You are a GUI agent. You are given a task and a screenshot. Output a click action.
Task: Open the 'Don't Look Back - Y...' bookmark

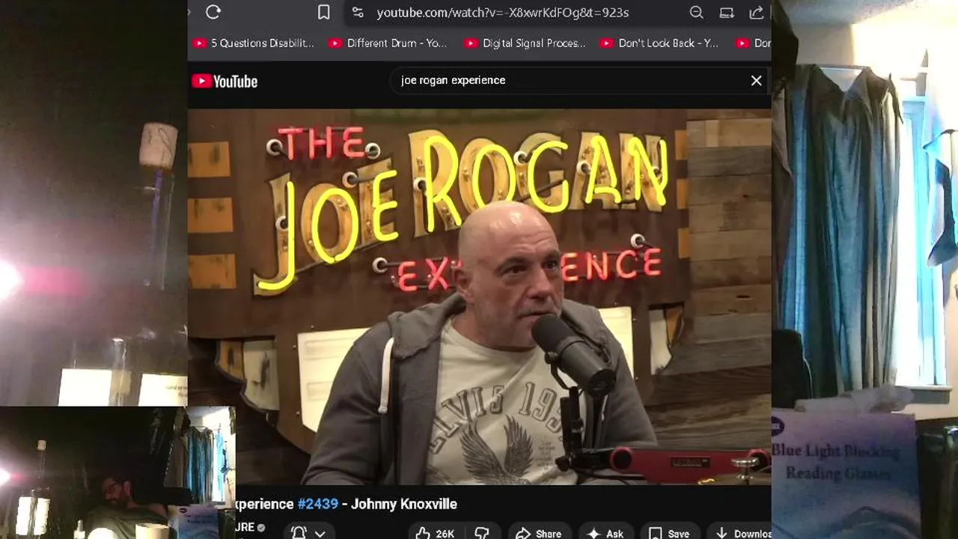click(x=659, y=43)
